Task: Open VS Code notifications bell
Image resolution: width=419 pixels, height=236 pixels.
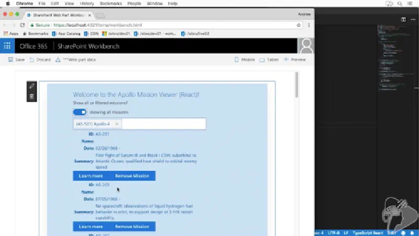Action: point(412,233)
